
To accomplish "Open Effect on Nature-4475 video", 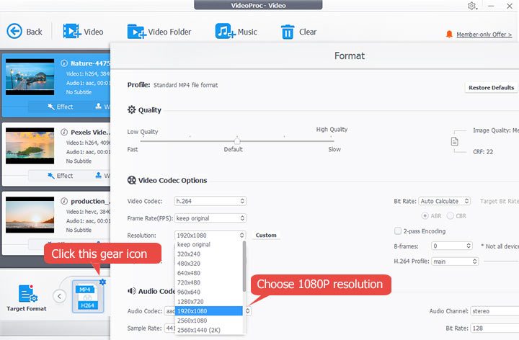I will (61, 107).
